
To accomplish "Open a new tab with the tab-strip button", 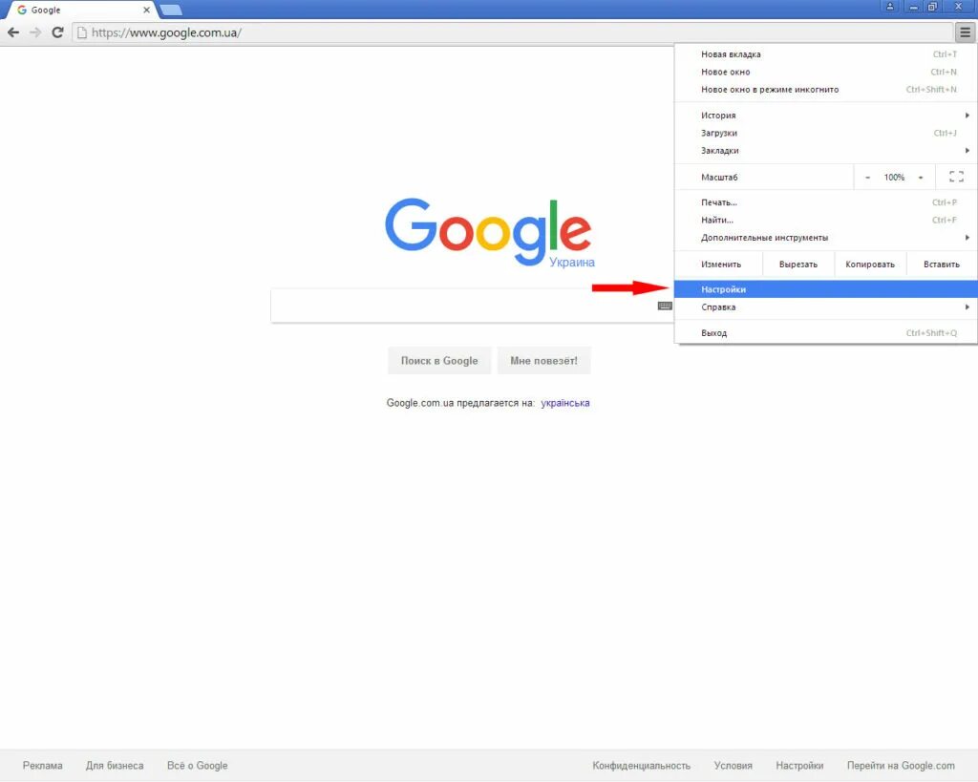I will 170,10.
